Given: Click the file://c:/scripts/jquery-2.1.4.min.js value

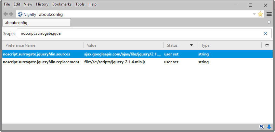Looking at the screenshot, I should tap(115, 62).
